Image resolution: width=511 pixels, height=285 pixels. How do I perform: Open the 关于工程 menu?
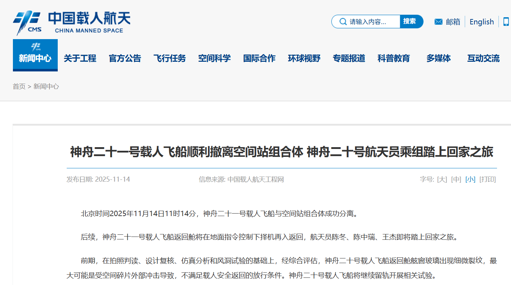point(80,59)
